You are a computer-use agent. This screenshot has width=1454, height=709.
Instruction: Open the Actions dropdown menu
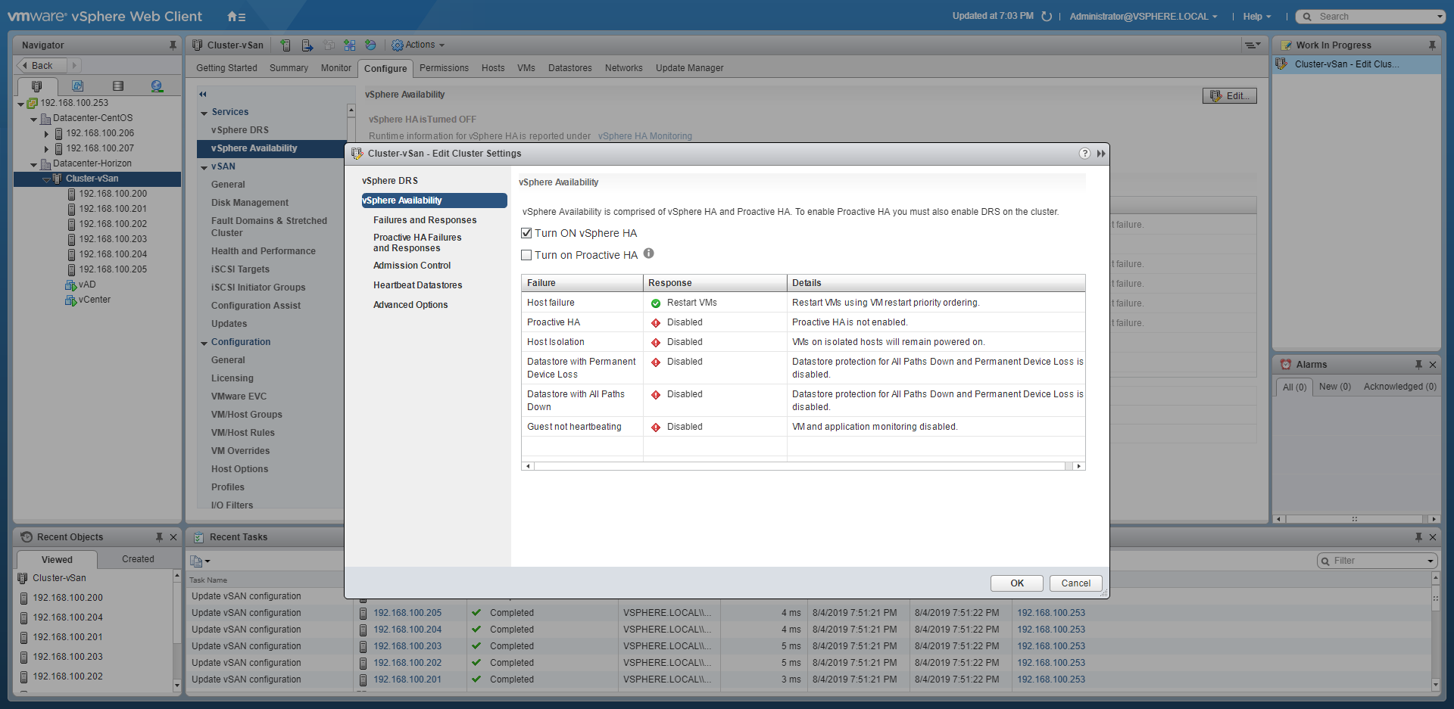point(418,45)
